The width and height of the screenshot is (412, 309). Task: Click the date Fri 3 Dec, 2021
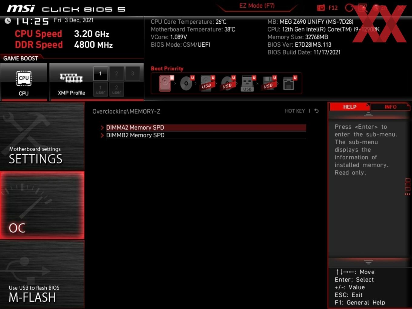pyautogui.click(x=74, y=20)
